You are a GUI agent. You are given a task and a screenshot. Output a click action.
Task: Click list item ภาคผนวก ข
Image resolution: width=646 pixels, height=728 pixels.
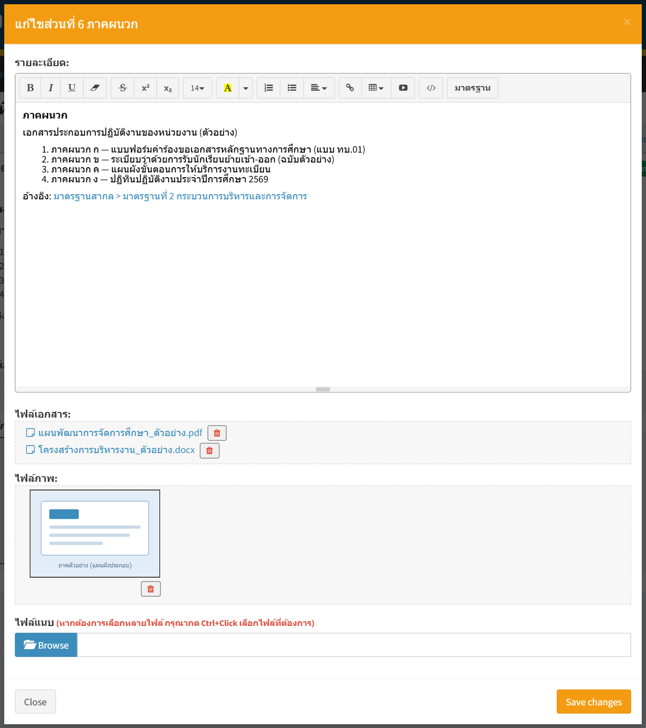click(x=193, y=160)
